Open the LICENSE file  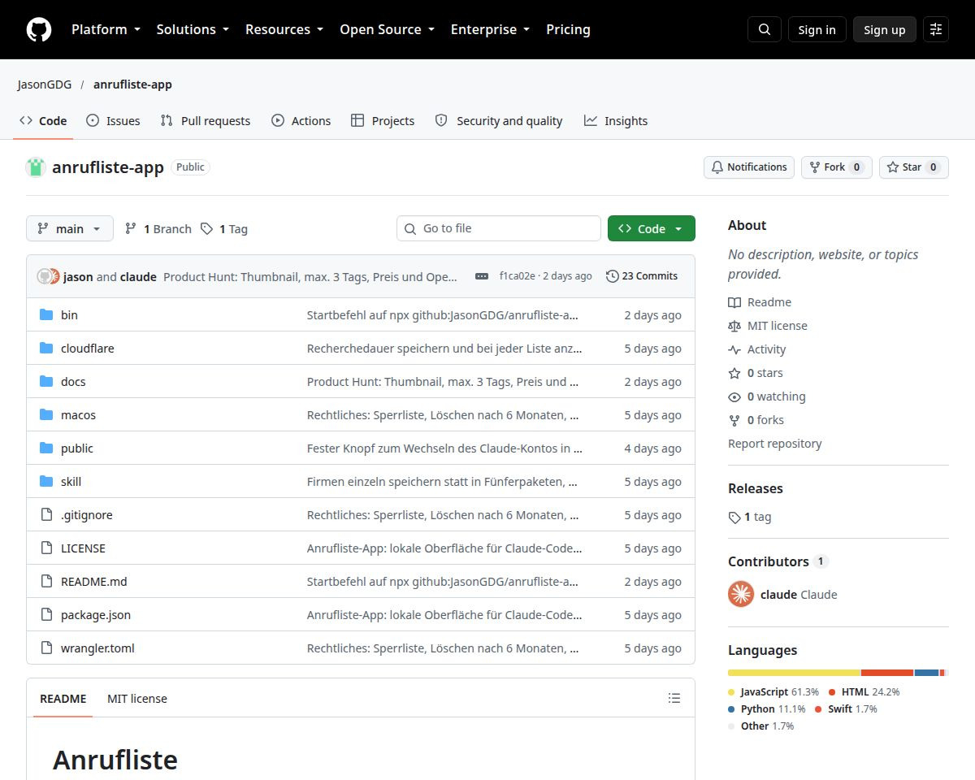pos(83,548)
